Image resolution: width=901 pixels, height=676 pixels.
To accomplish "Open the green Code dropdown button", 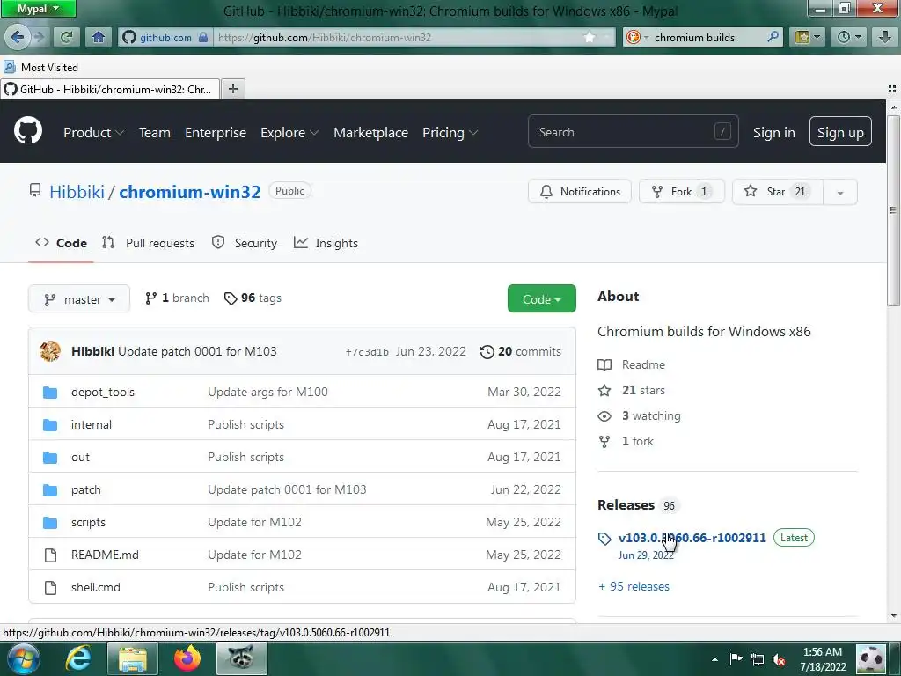I will click(541, 299).
